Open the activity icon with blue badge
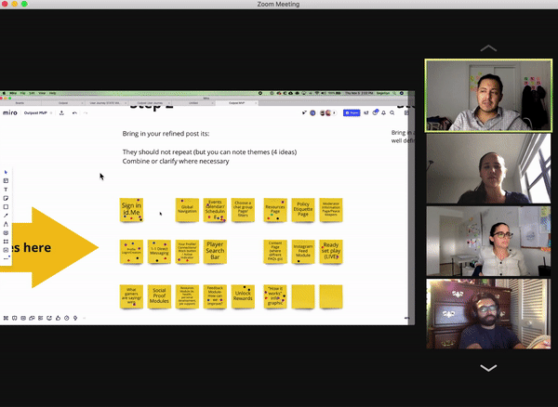This screenshot has width=558, height=407. click(x=375, y=112)
